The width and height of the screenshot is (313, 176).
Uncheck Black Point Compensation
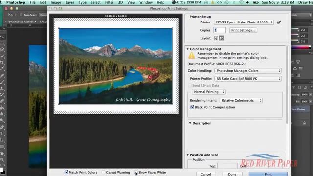(192, 107)
